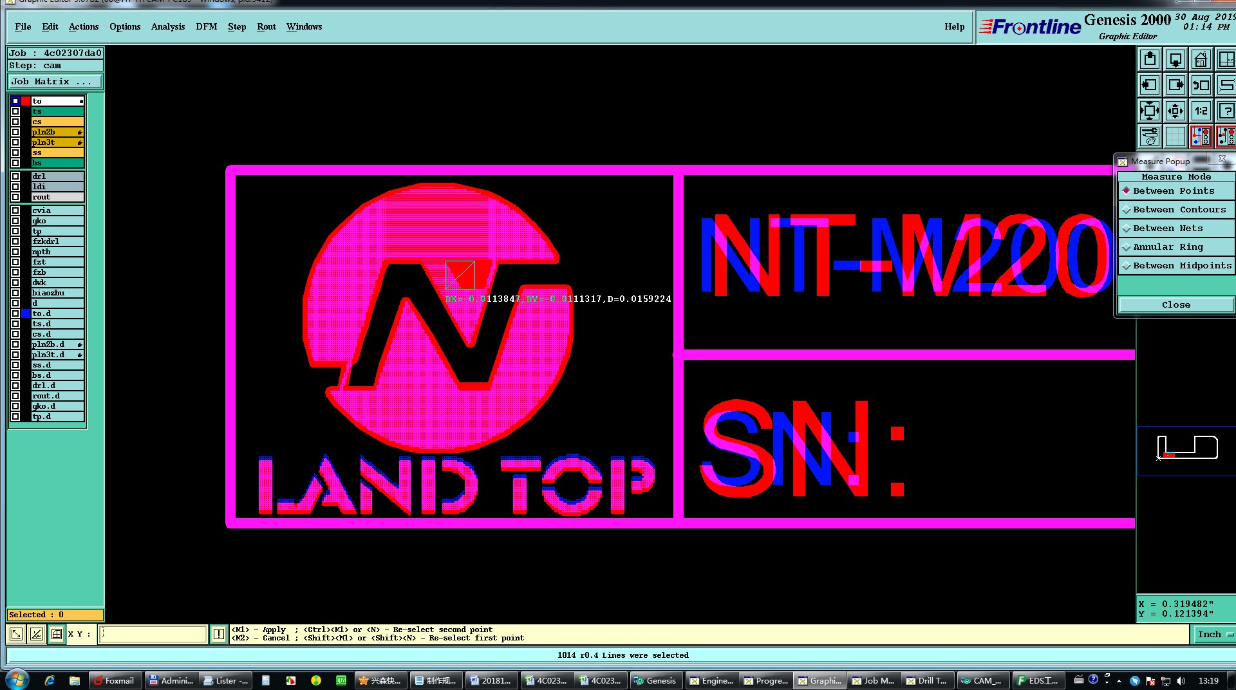Open the Step menu
1236x690 pixels.
[x=237, y=26]
